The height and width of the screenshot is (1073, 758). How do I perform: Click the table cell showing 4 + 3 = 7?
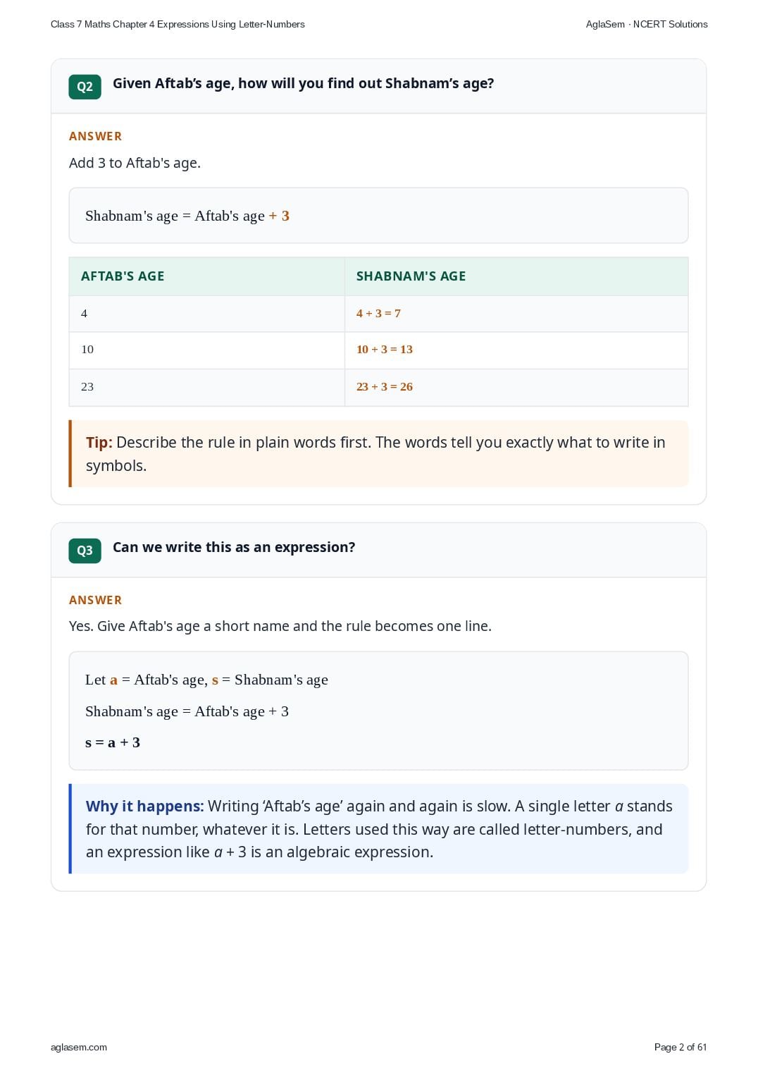tap(516, 314)
